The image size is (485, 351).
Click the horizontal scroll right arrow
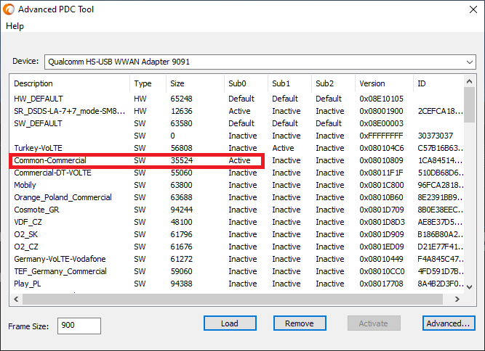pyautogui.click(x=457, y=299)
